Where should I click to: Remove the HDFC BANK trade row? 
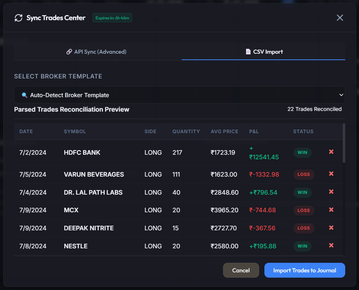click(331, 152)
